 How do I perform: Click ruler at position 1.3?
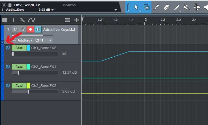click(x=115, y=20)
